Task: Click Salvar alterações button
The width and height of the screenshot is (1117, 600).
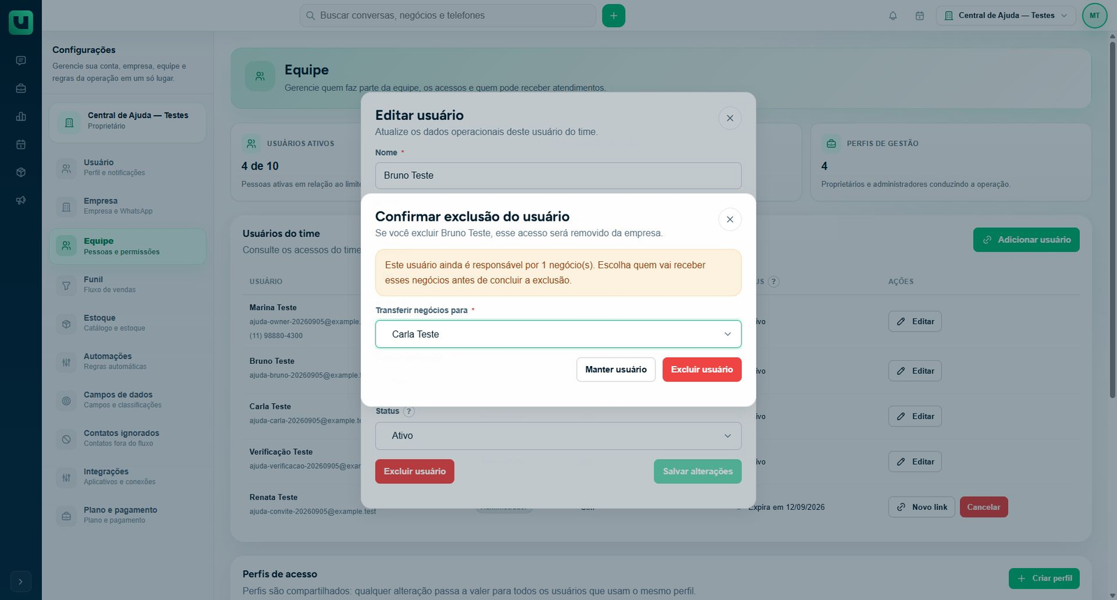Action: pos(697,471)
